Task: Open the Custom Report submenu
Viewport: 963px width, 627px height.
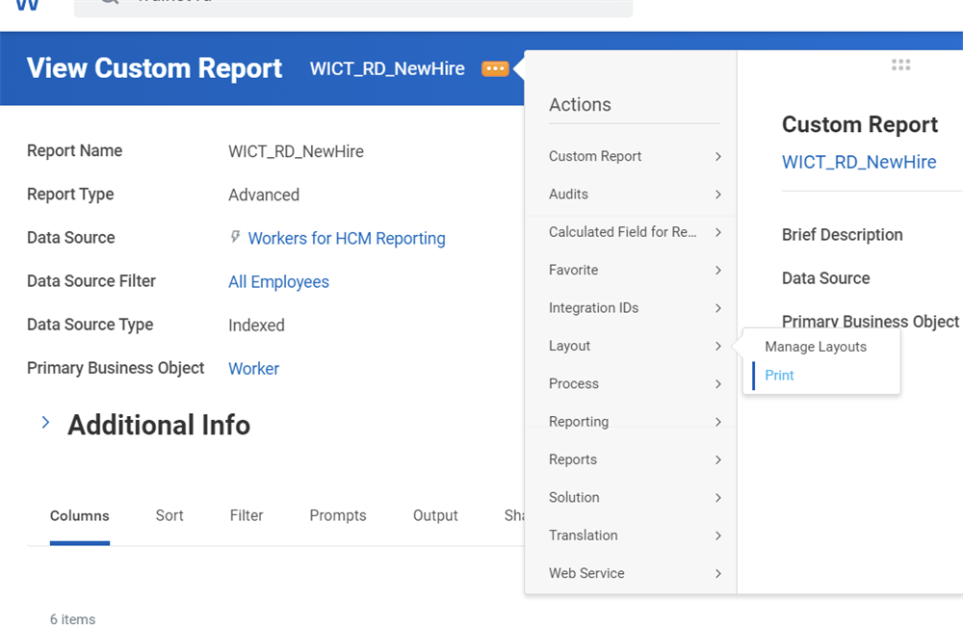Action: (x=635, y=157)
